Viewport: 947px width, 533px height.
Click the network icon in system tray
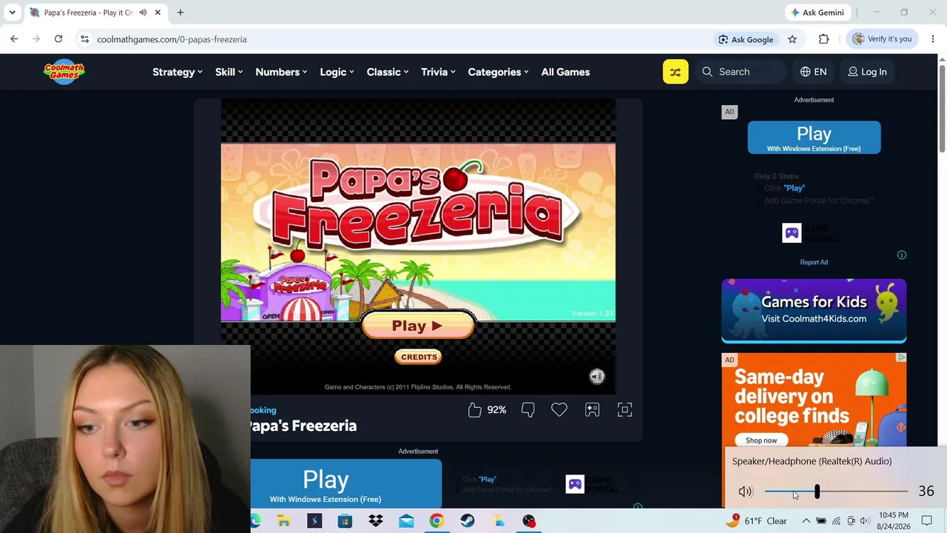836,521
